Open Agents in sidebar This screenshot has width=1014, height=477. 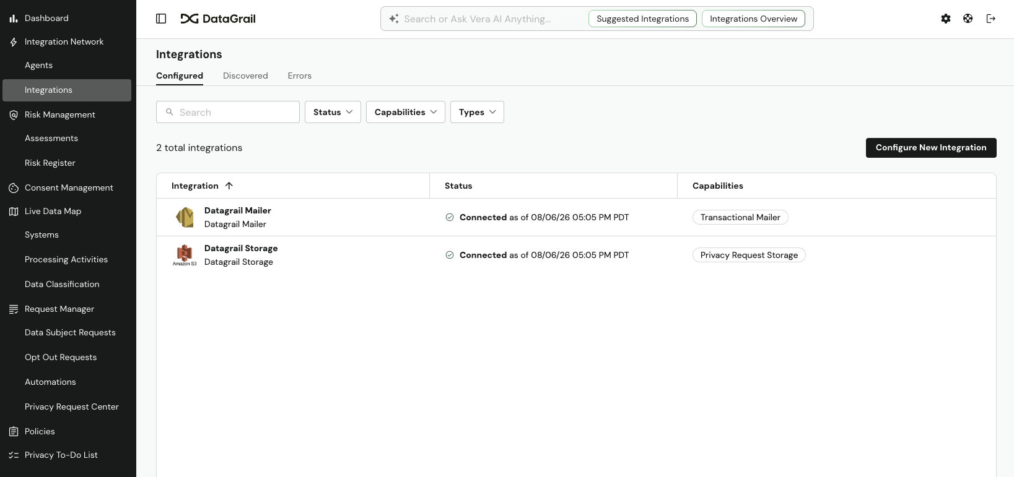tap(38, 66)
